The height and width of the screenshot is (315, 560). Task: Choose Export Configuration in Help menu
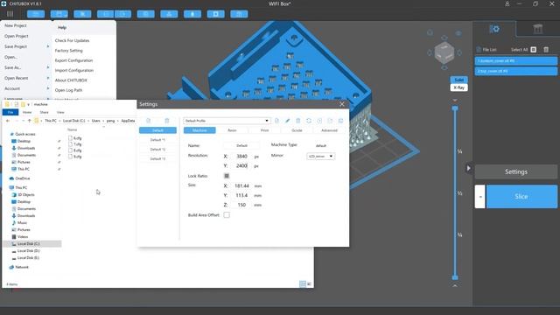73,60
